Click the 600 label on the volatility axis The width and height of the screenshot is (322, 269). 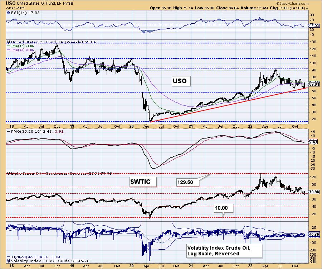[x=313, y=261]
